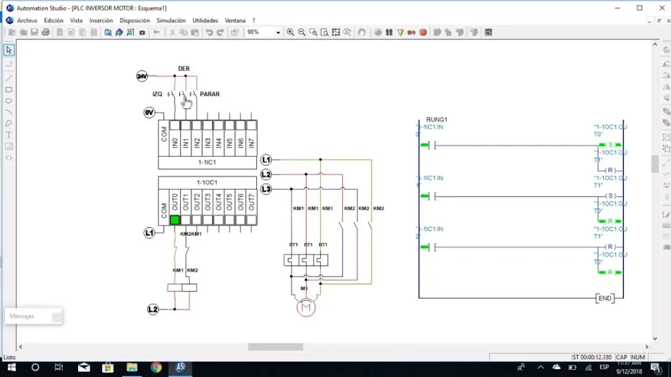Click the yellow triangle slow-motion icon
Screen dimensions: 671x377
(x=401, y=32)
